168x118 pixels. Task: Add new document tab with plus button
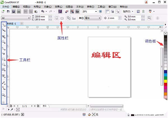22,24
